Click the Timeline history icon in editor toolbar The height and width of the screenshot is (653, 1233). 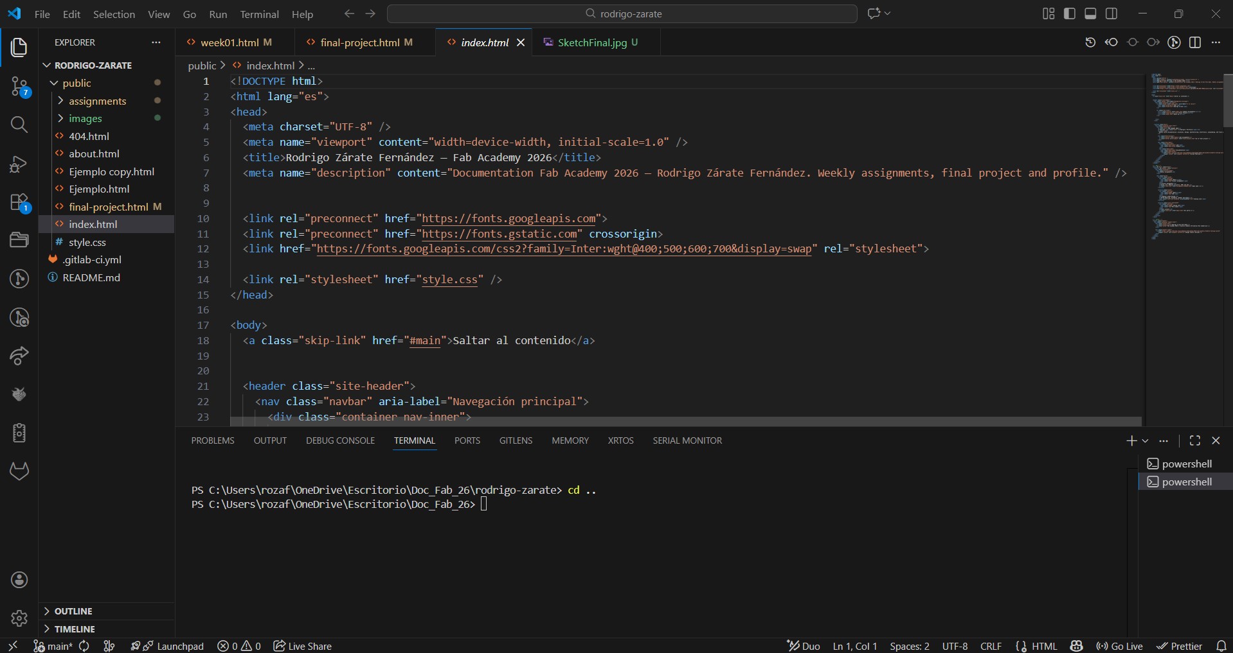1091,42
